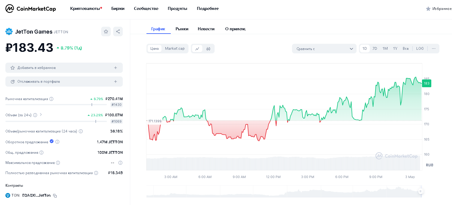452x205 pixels.
Task: Click the #1069 volume rank badge
Action: [116, 121]
